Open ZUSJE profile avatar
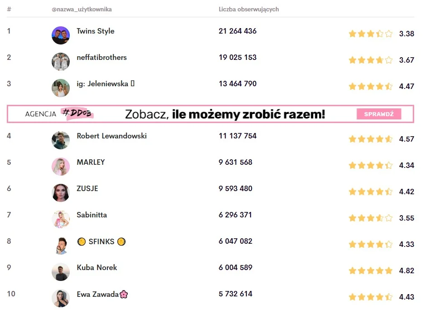Screen dimensions: 435x310 coord(61,193)
